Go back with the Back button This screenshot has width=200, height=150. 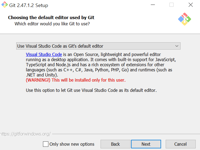[115, 144]
